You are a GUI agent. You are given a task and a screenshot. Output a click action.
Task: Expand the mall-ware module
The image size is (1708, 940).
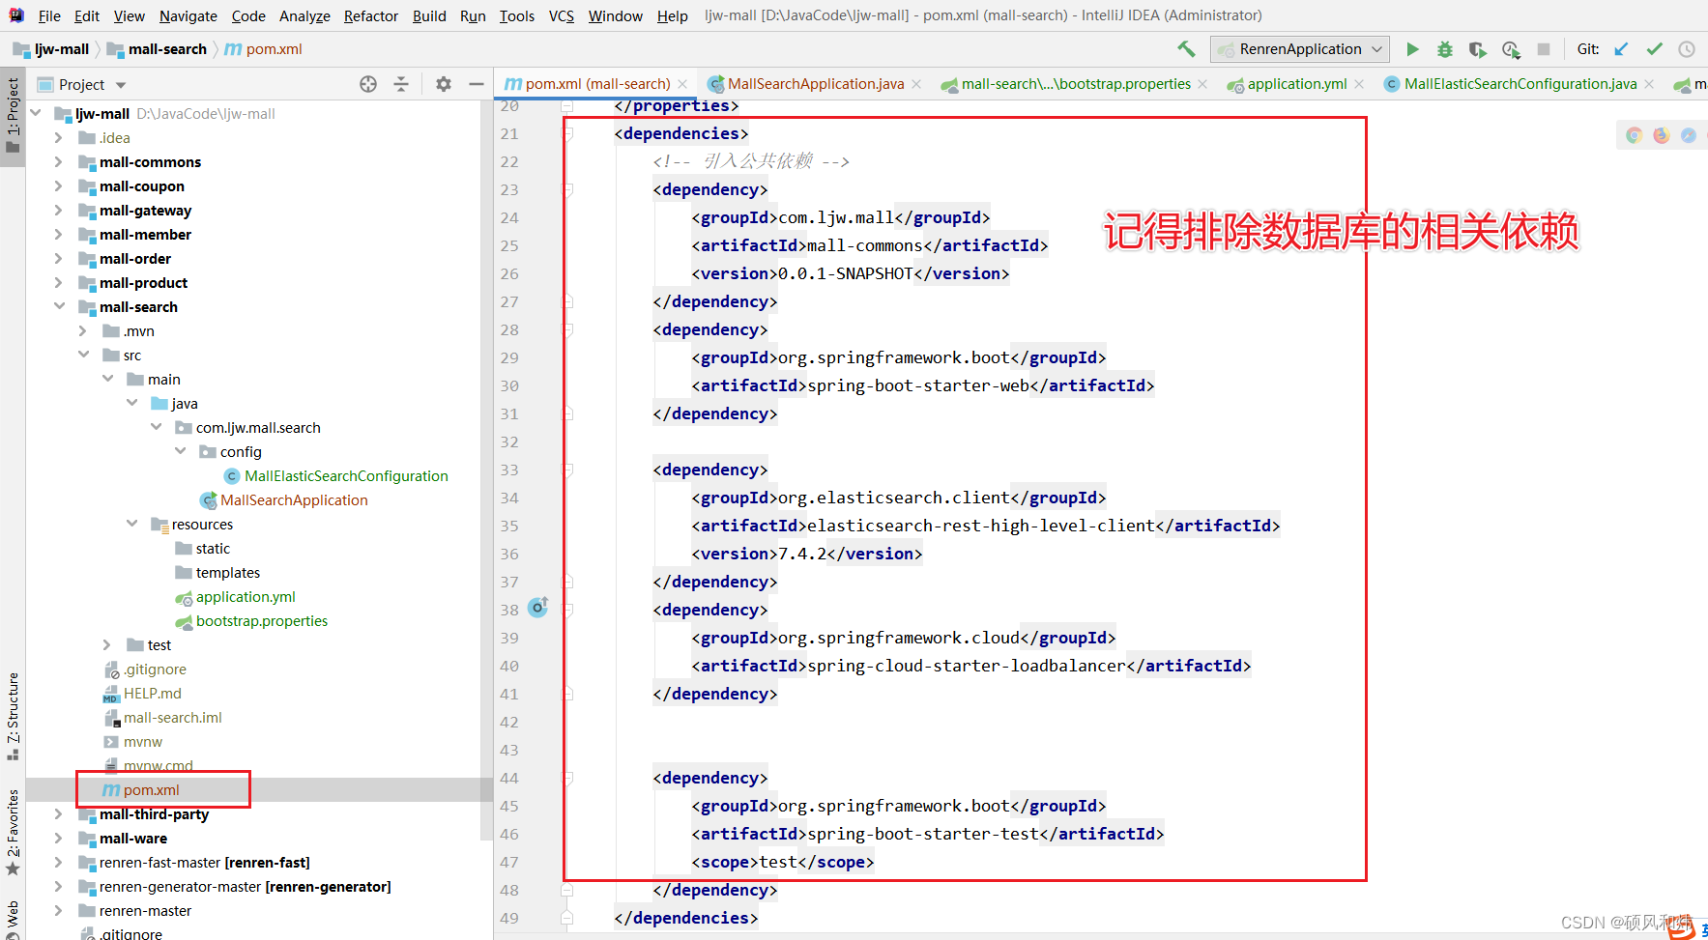coord(59,838)
